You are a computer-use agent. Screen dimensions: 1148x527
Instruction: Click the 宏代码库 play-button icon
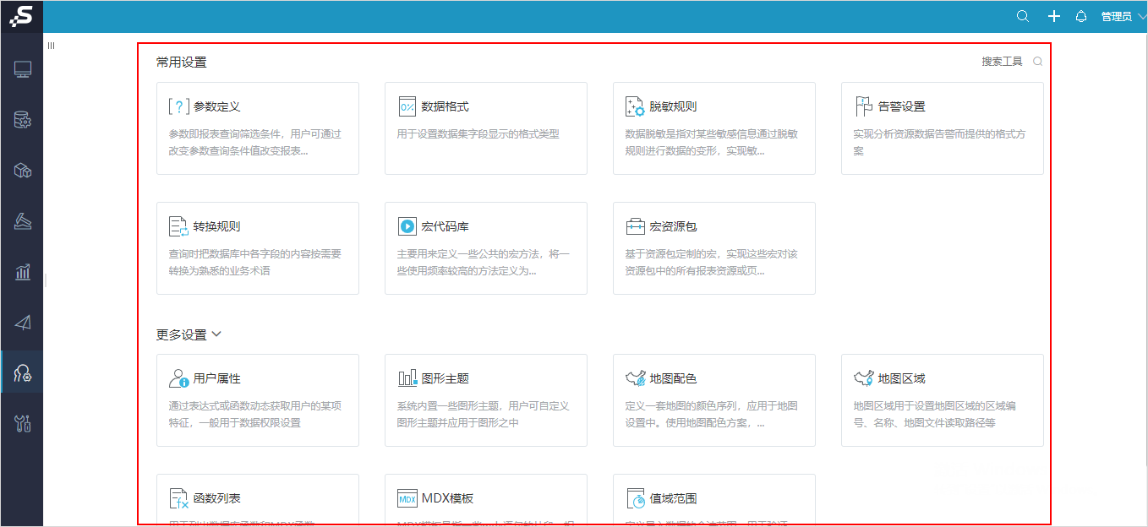pyautogui.click(x=407, y=226)
